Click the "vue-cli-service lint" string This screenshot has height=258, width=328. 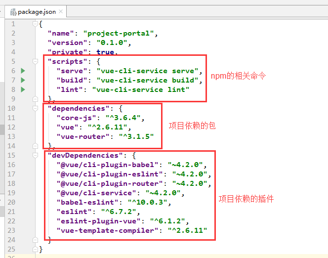point(141,89)
